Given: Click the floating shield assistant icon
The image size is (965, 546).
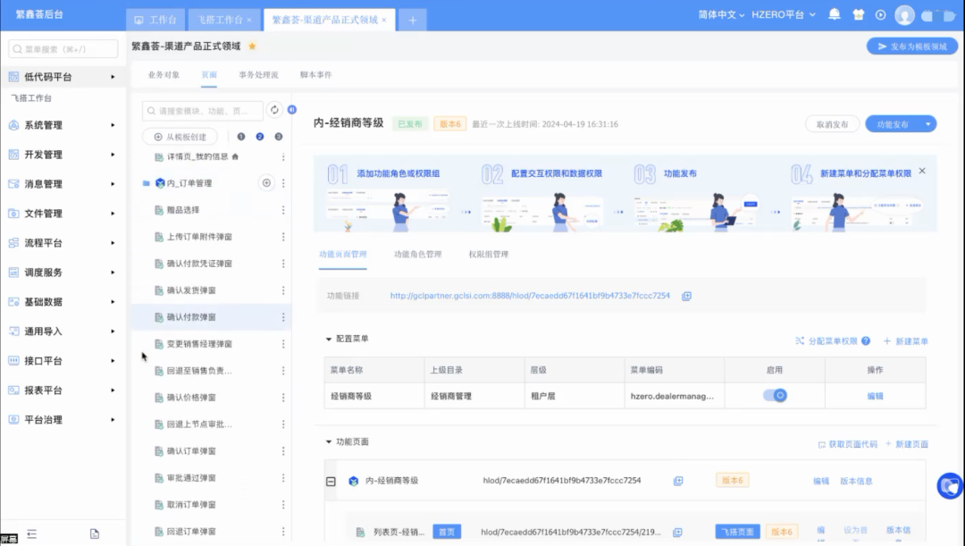Looking at the screenshot, I should coord(949,486).
